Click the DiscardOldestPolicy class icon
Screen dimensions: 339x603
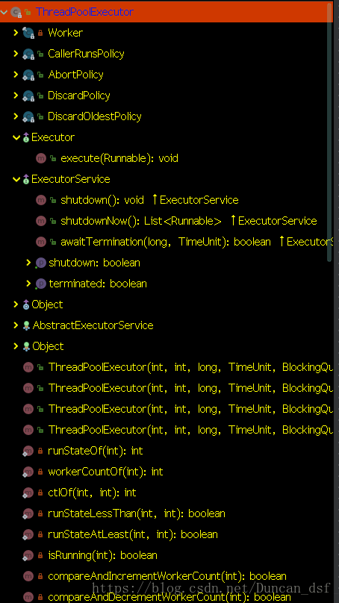point(28,116)
